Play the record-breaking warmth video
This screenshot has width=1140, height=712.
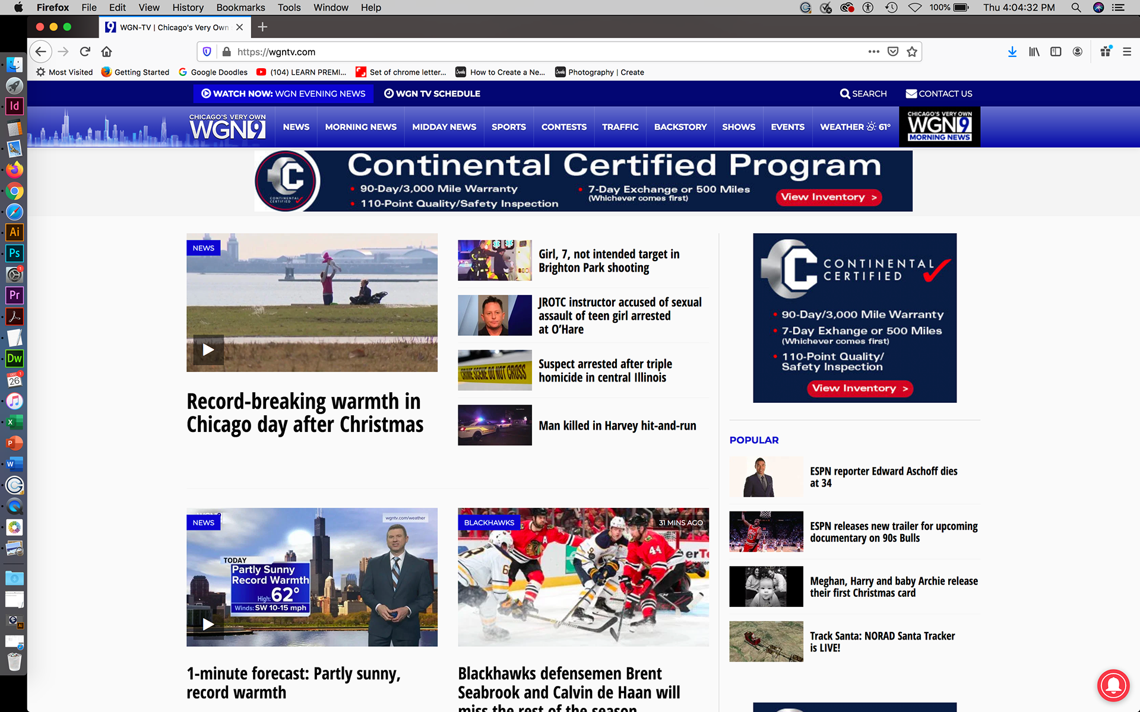tap(208, 349)
